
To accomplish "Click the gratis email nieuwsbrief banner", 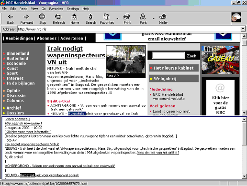I will [168, 38].
